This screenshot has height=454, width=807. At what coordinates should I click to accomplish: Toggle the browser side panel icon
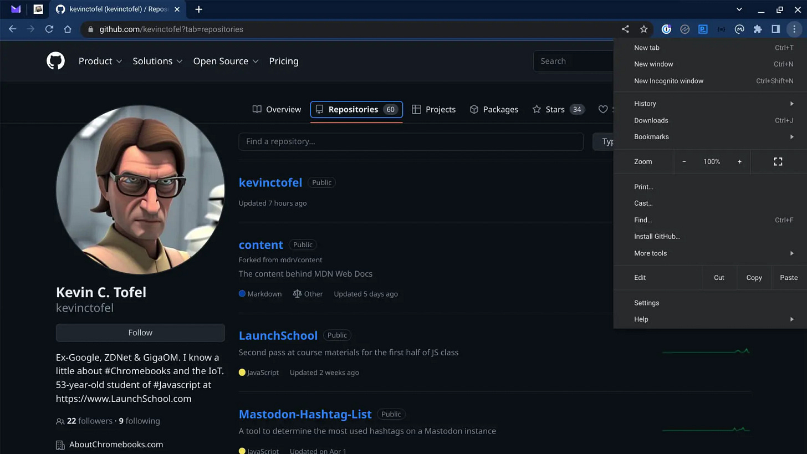[776, 29]
